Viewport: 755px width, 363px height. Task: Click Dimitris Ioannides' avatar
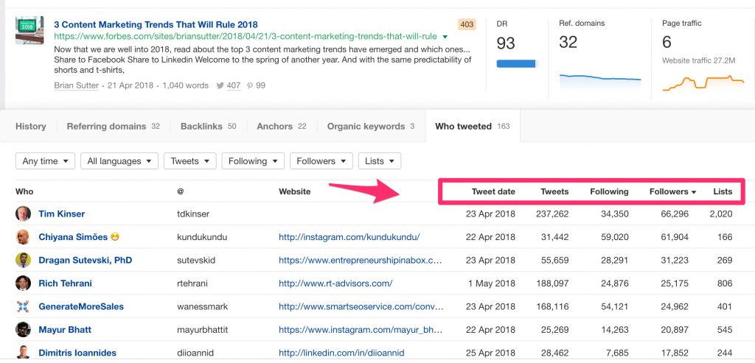(23, 353)
